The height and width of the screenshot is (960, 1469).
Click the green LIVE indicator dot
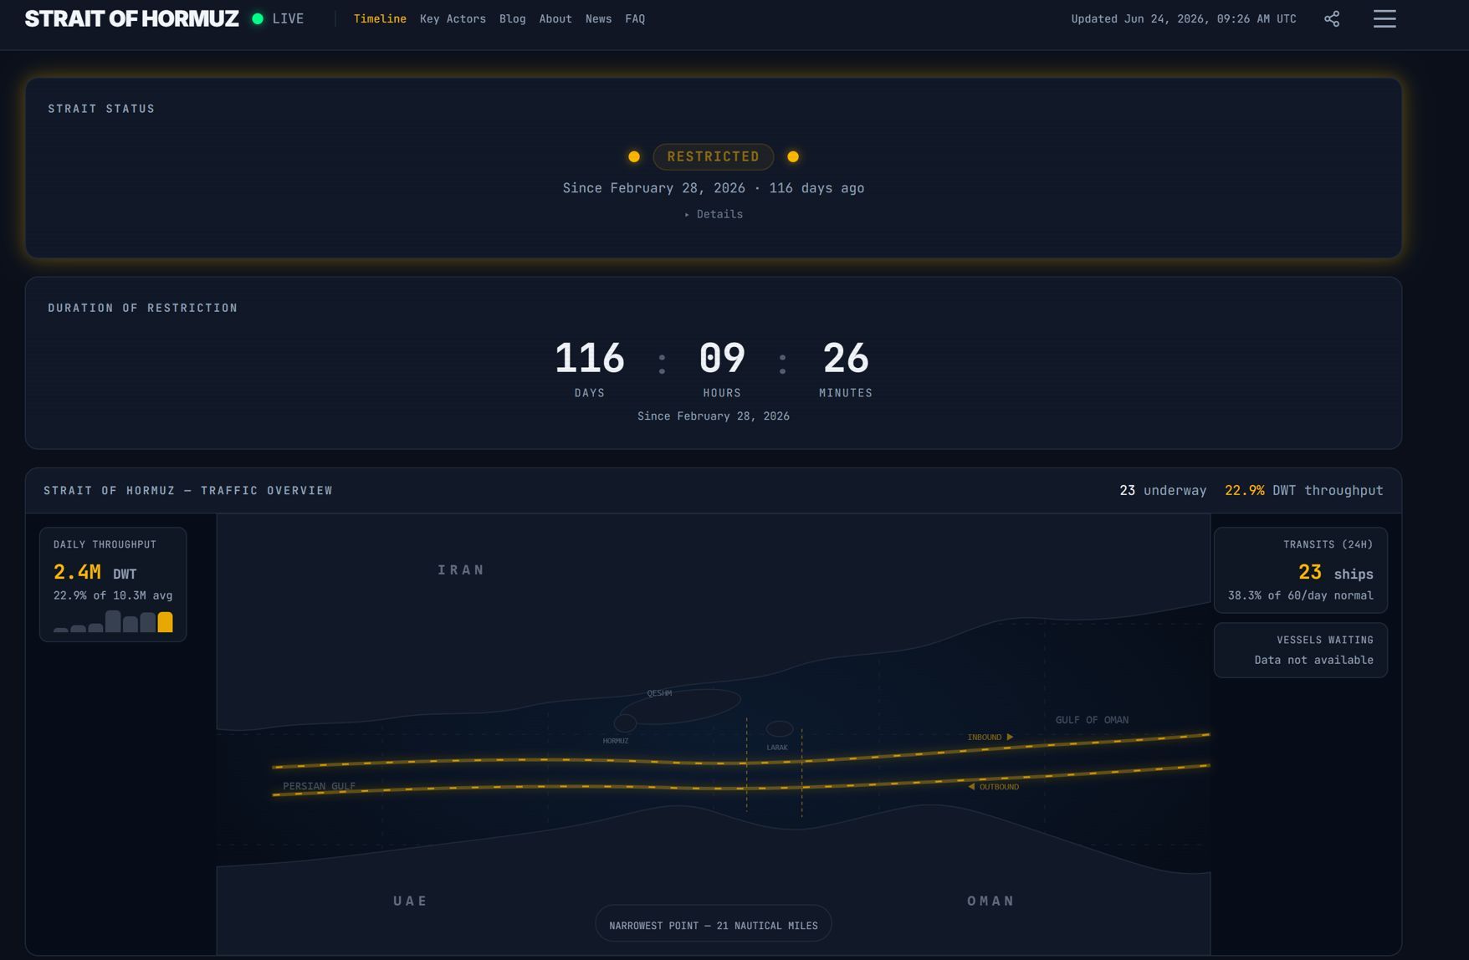pos(258,18)
